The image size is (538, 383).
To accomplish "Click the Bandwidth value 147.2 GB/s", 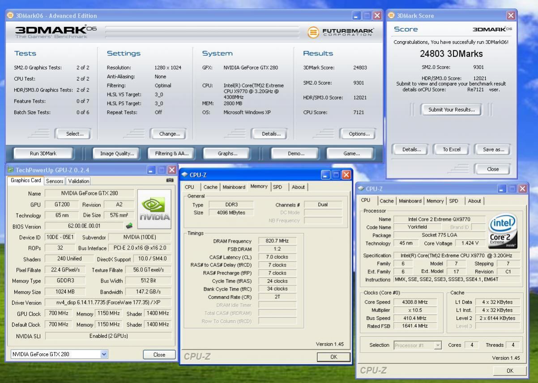I will coord(148,292).
